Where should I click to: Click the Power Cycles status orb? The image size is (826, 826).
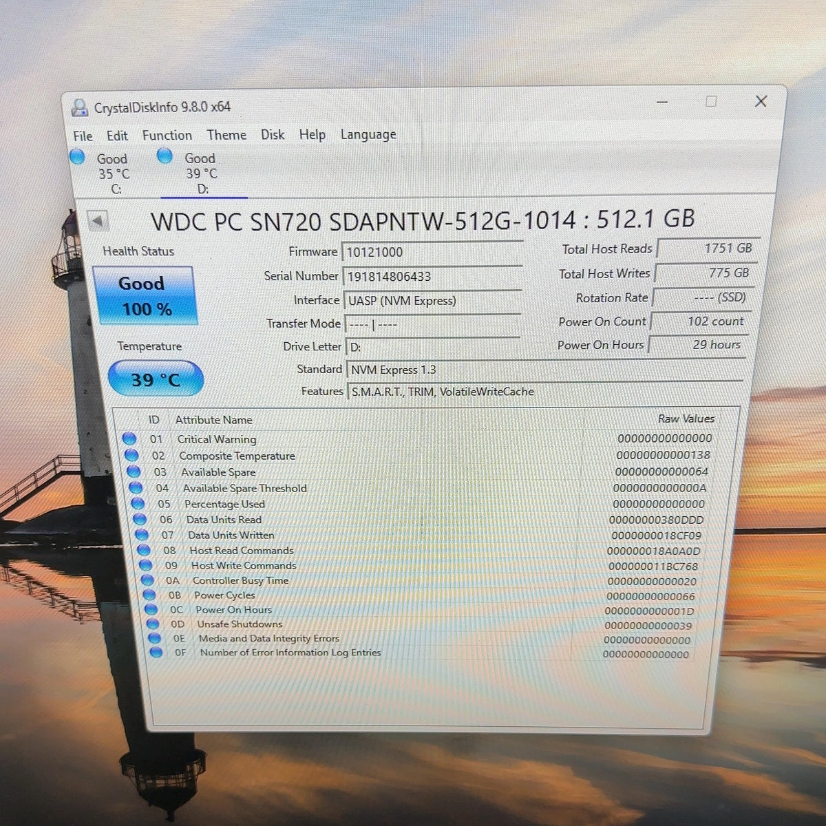click(x=149, y=595)
